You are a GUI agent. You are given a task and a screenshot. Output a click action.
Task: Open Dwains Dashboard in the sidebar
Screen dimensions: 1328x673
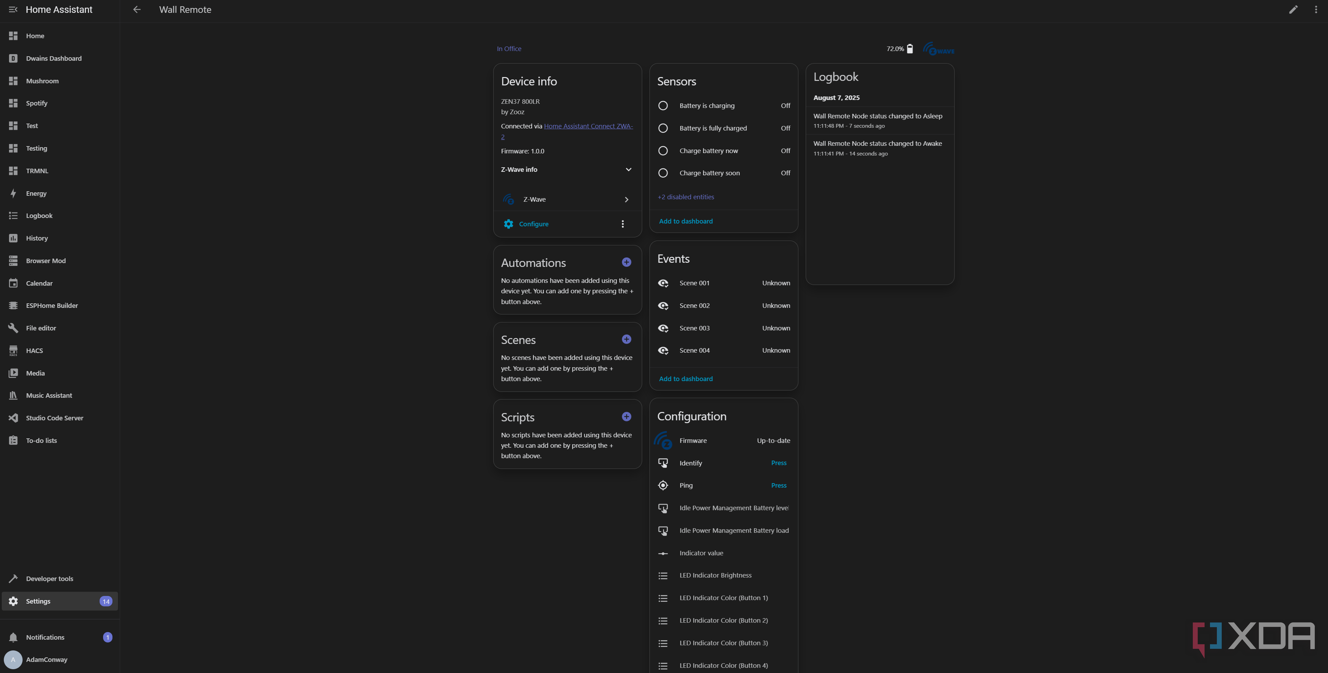click(60, 58)
